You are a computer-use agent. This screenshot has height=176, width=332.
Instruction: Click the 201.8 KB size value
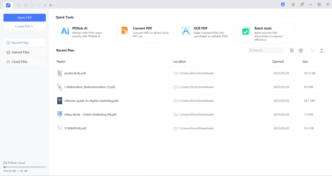pos(310,73)
